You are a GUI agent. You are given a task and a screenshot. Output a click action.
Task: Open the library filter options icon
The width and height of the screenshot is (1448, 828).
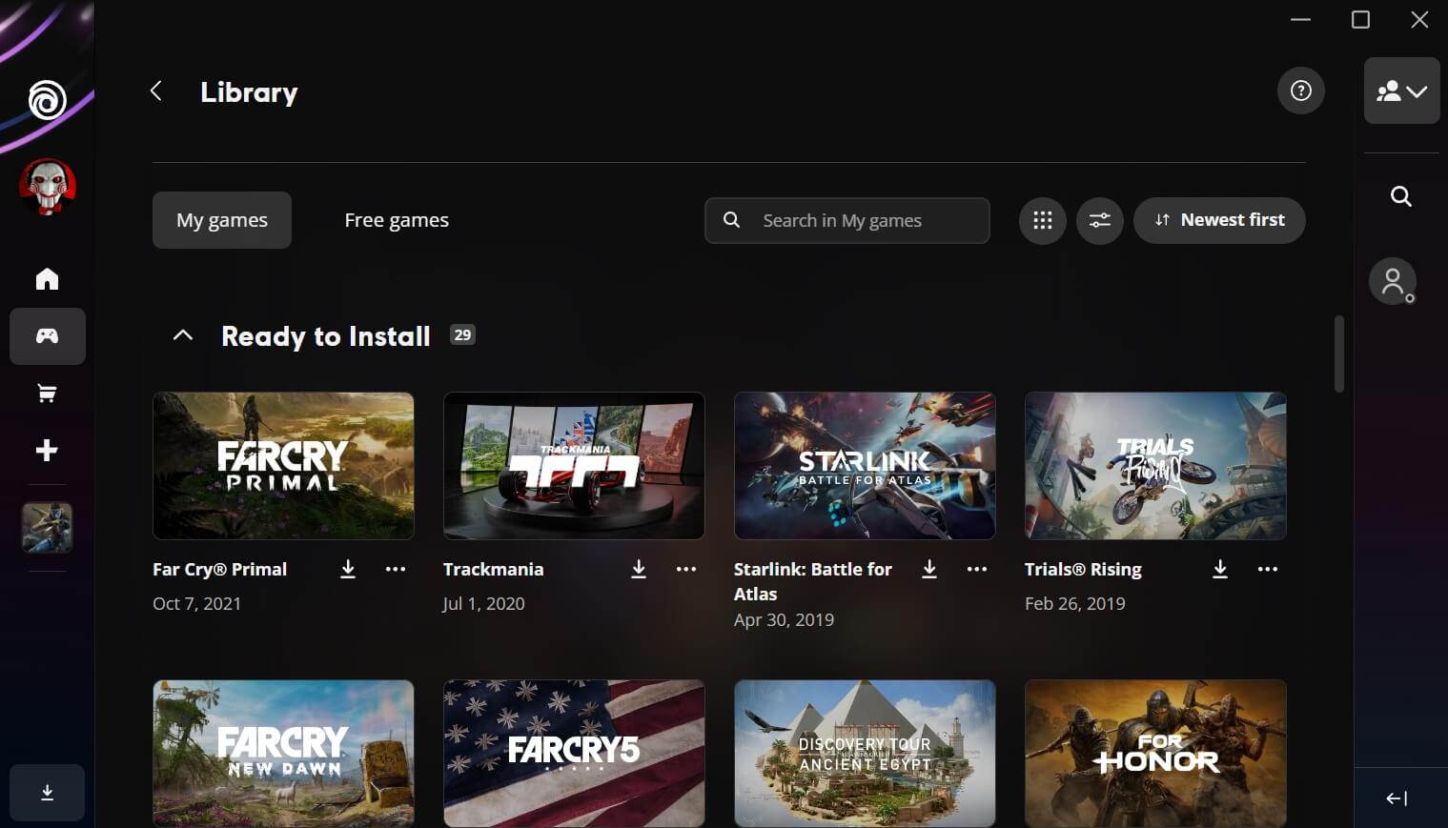pos(1099,220)
